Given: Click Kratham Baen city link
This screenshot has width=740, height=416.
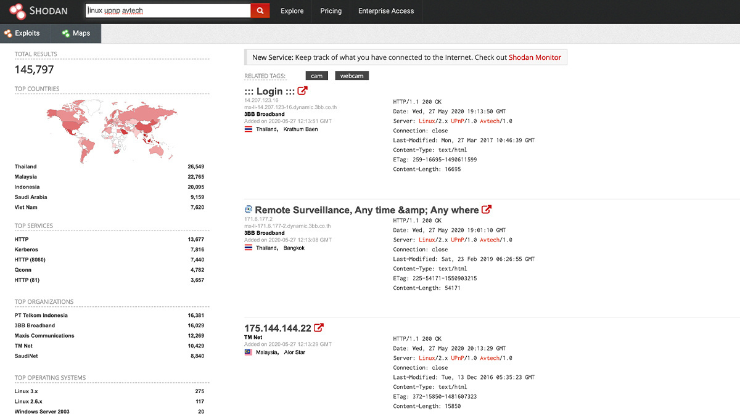Looking at the screenshot, I should click(301, 129).
